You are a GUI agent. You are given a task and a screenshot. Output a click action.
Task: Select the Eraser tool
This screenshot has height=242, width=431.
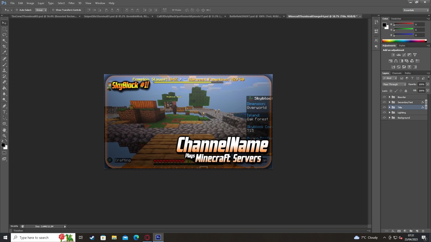(4, 82)
